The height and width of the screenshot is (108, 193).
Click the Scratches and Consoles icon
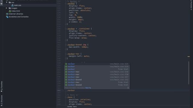(x=7, y=17)
